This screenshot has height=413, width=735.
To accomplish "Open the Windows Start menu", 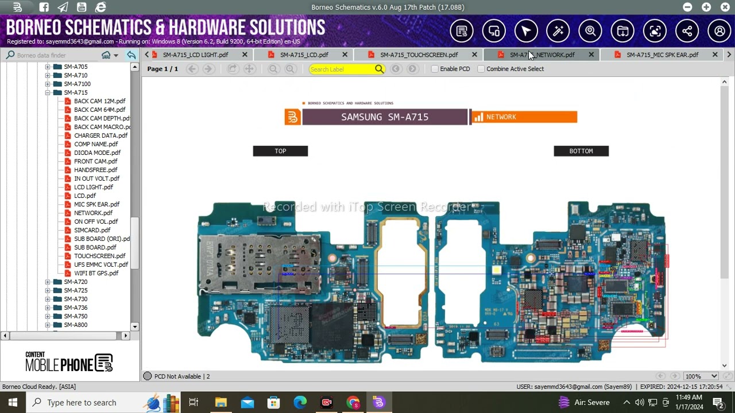I will pos(13,402).
